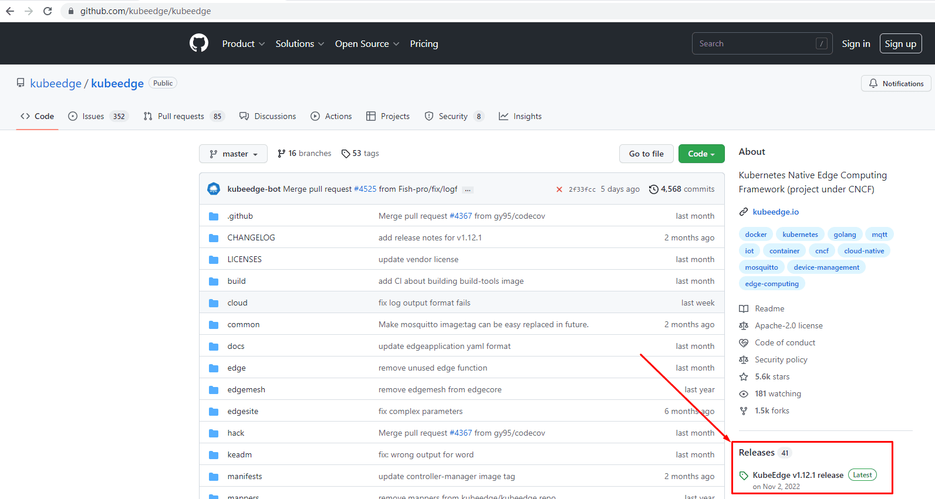Open the Pricing page

[x=424, y=44]
